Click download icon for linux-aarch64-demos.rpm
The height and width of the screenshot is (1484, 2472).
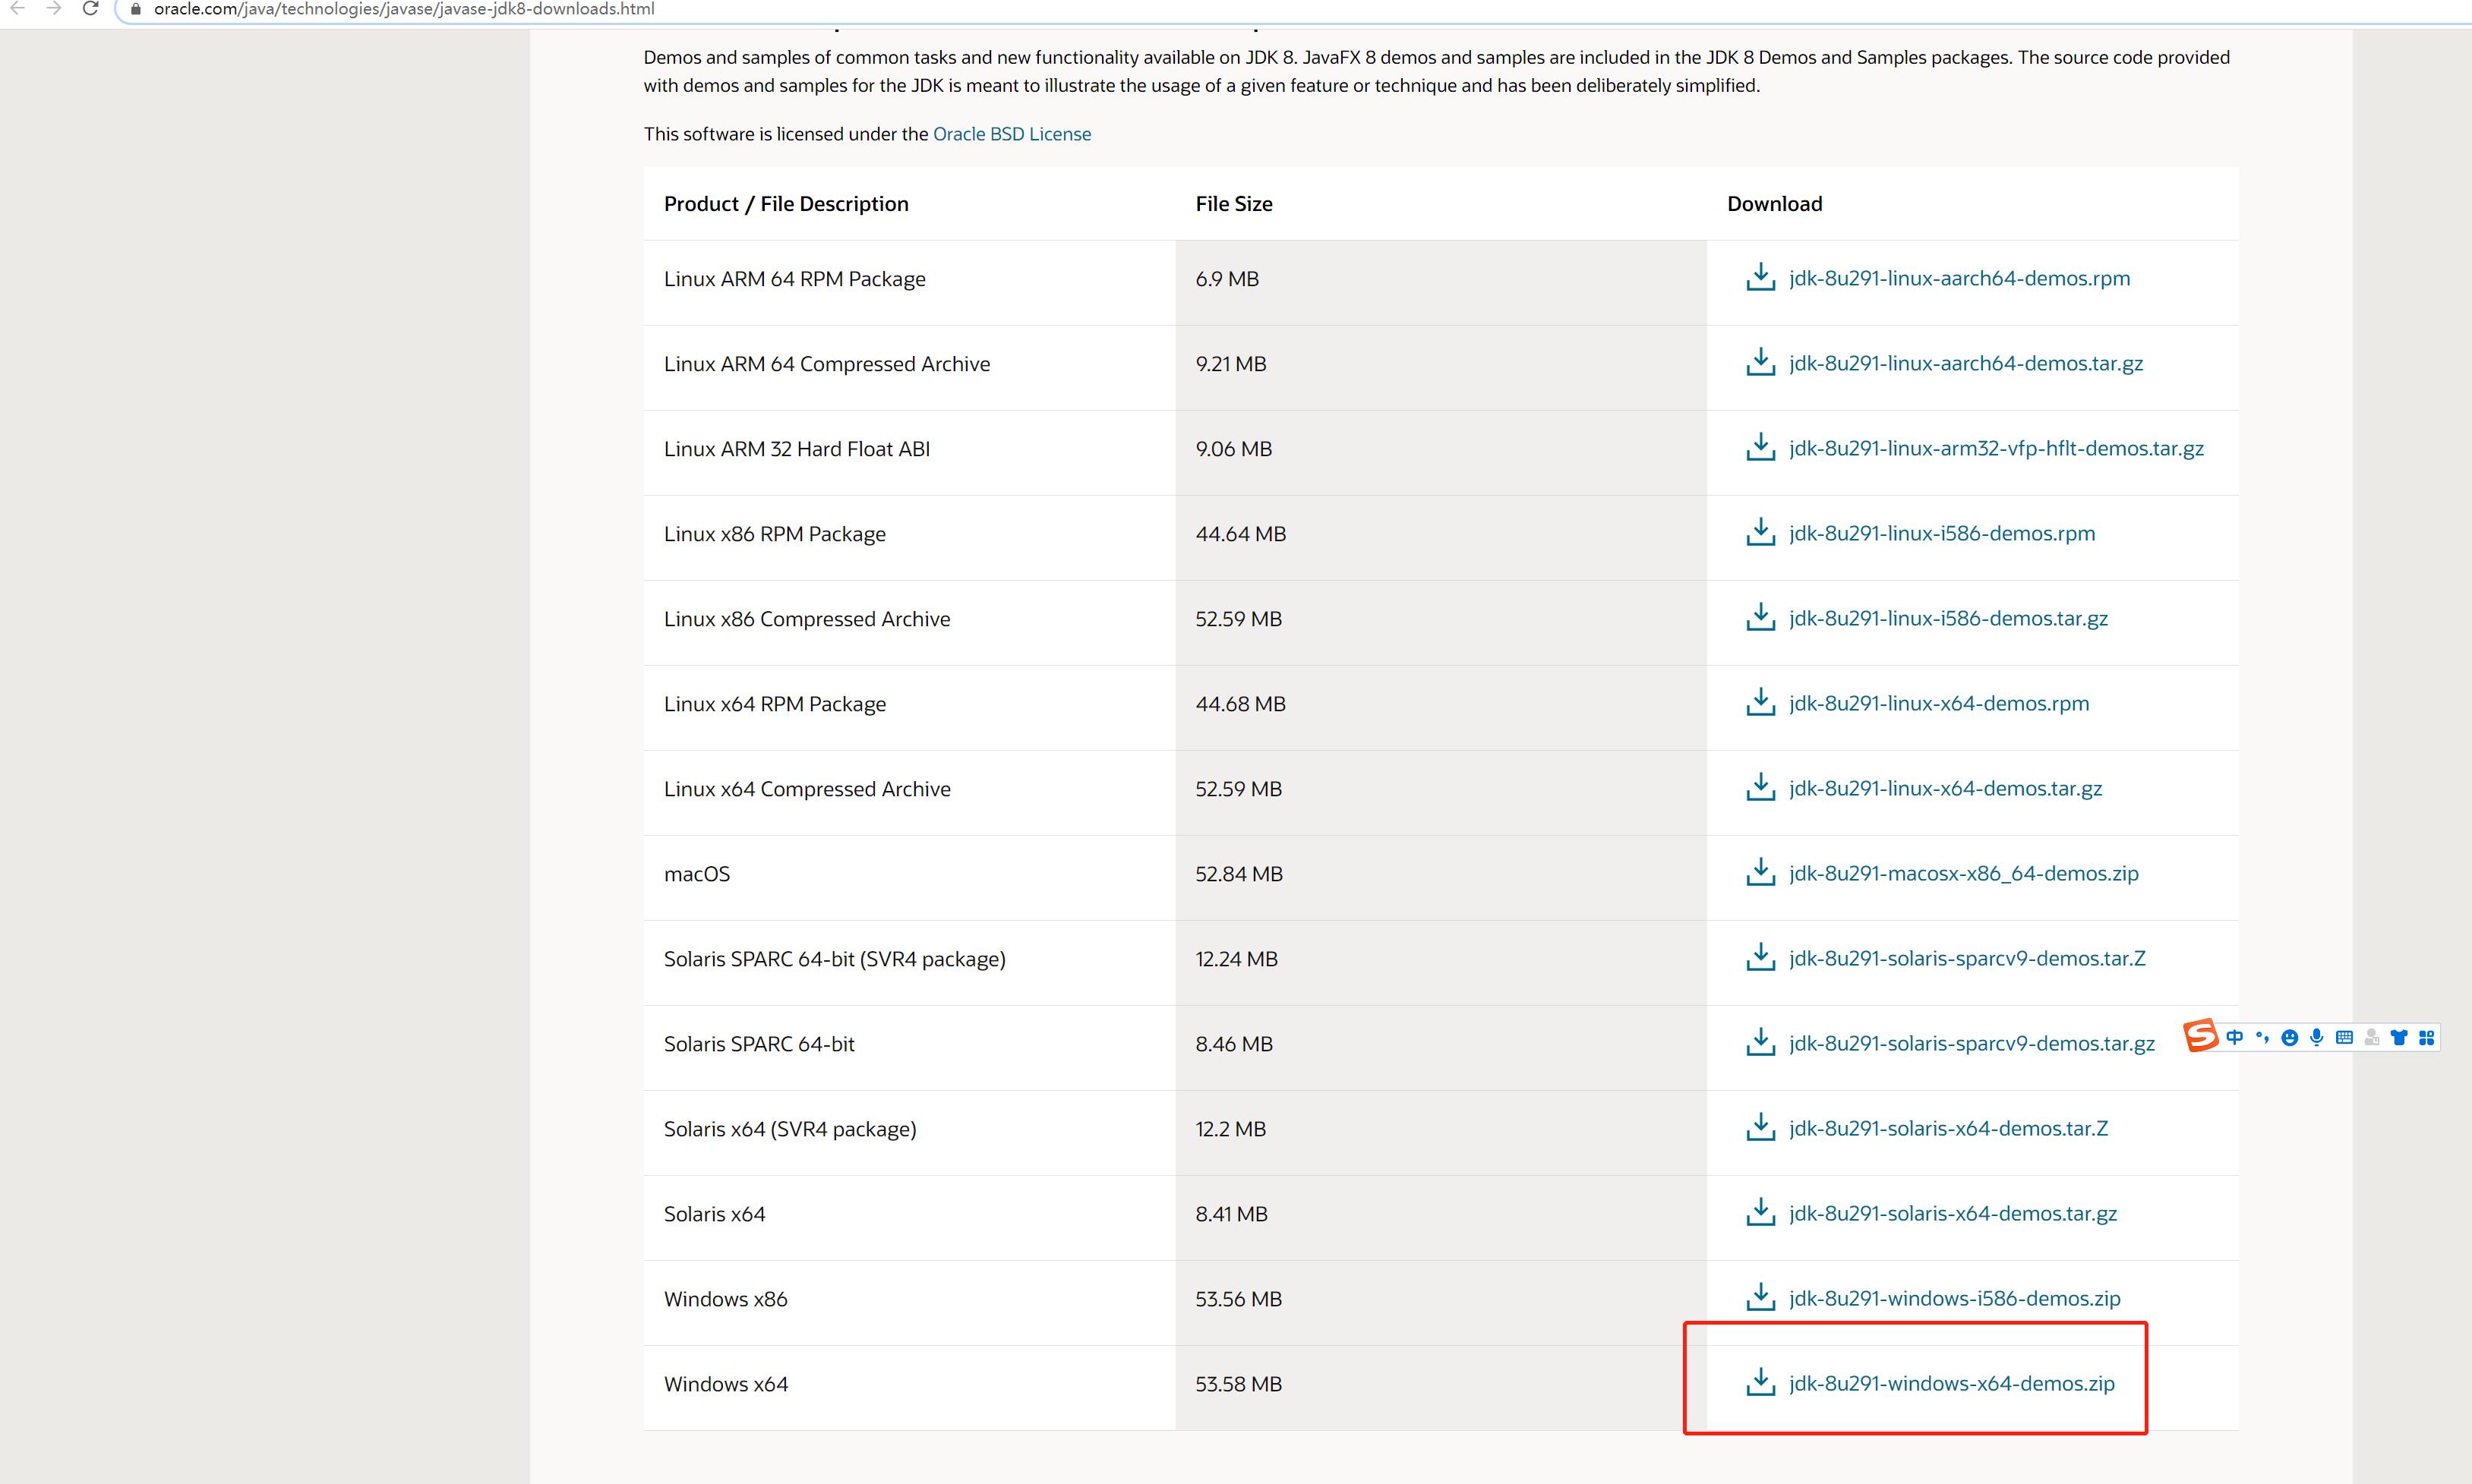coord(1760,278)
